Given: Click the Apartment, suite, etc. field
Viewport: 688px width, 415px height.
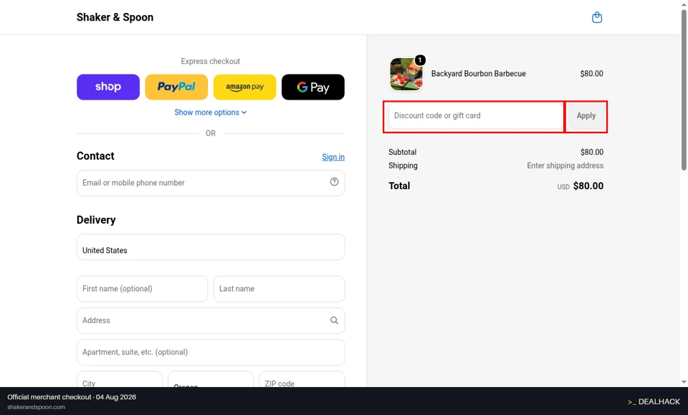Looking at the screenshot, I should tap(211, 352).
